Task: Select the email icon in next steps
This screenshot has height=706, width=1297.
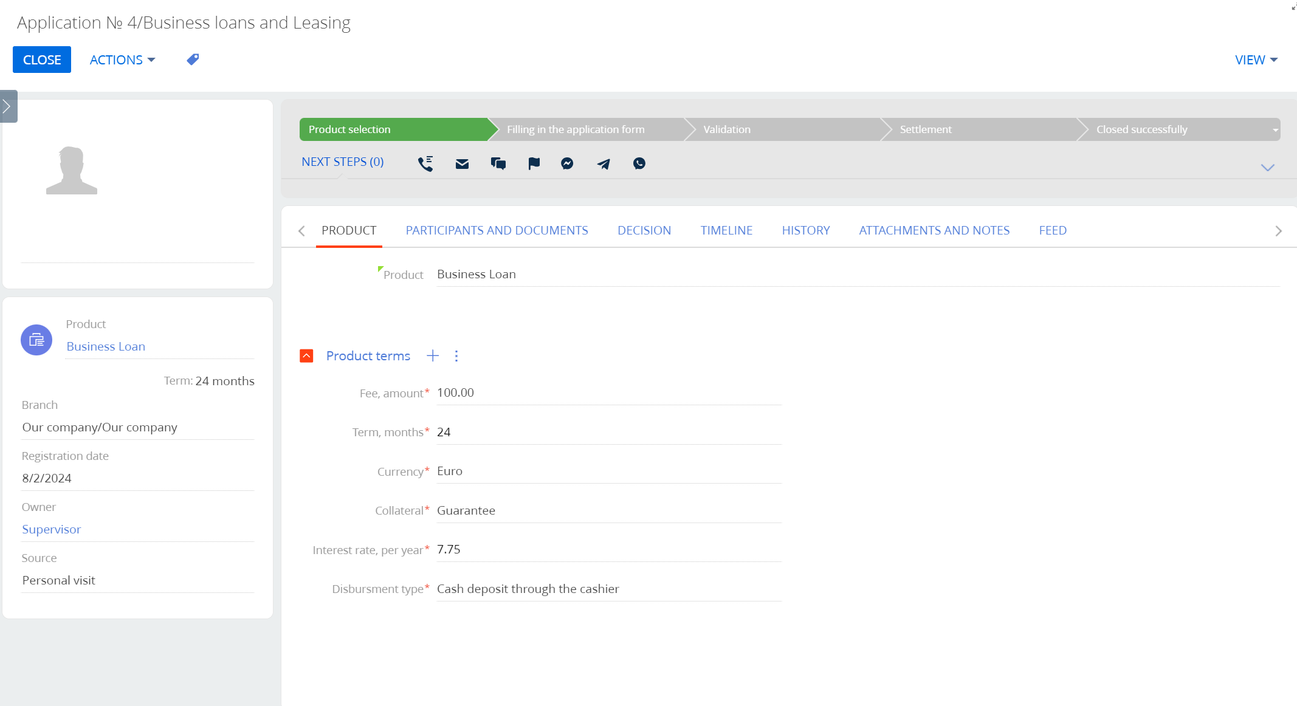Action: tap(462, 163)
